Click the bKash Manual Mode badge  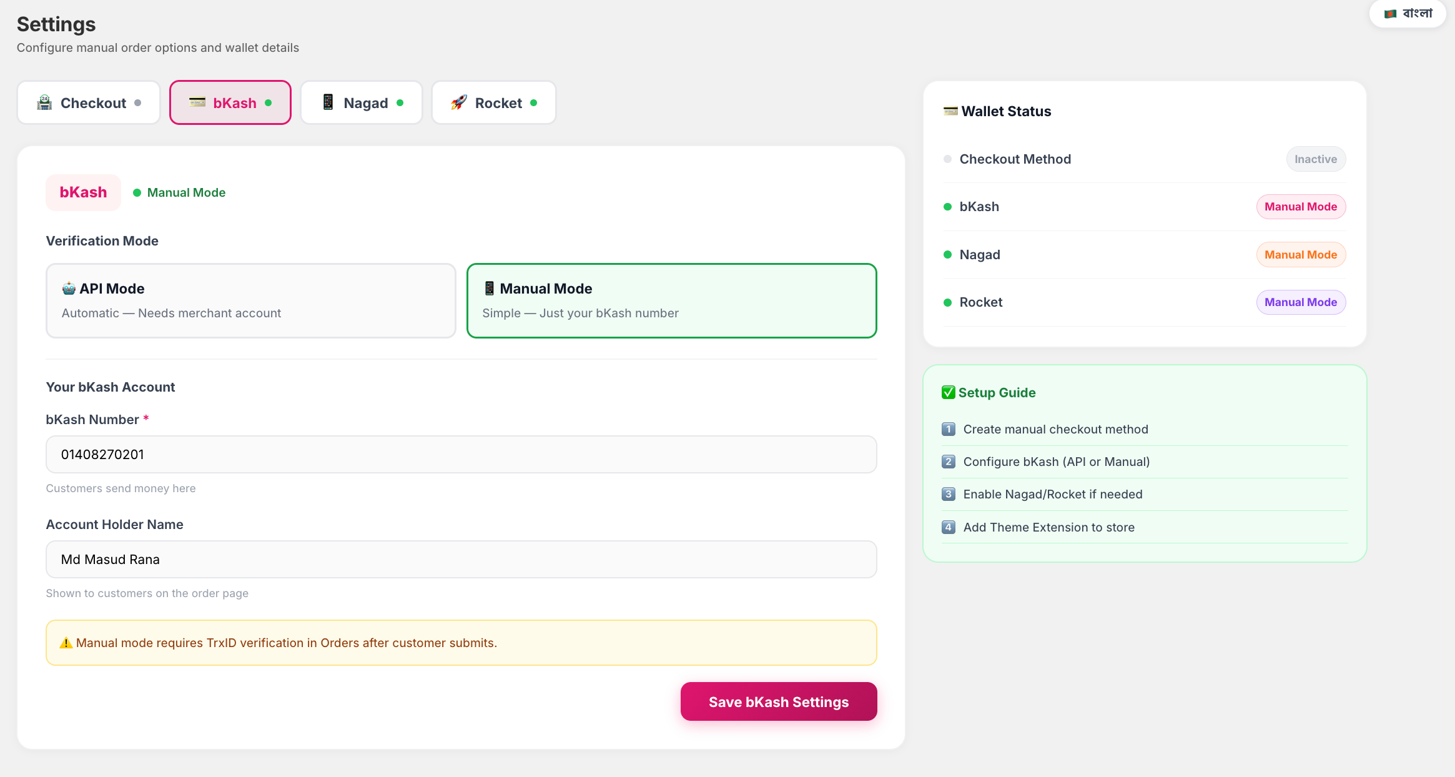1301,207
